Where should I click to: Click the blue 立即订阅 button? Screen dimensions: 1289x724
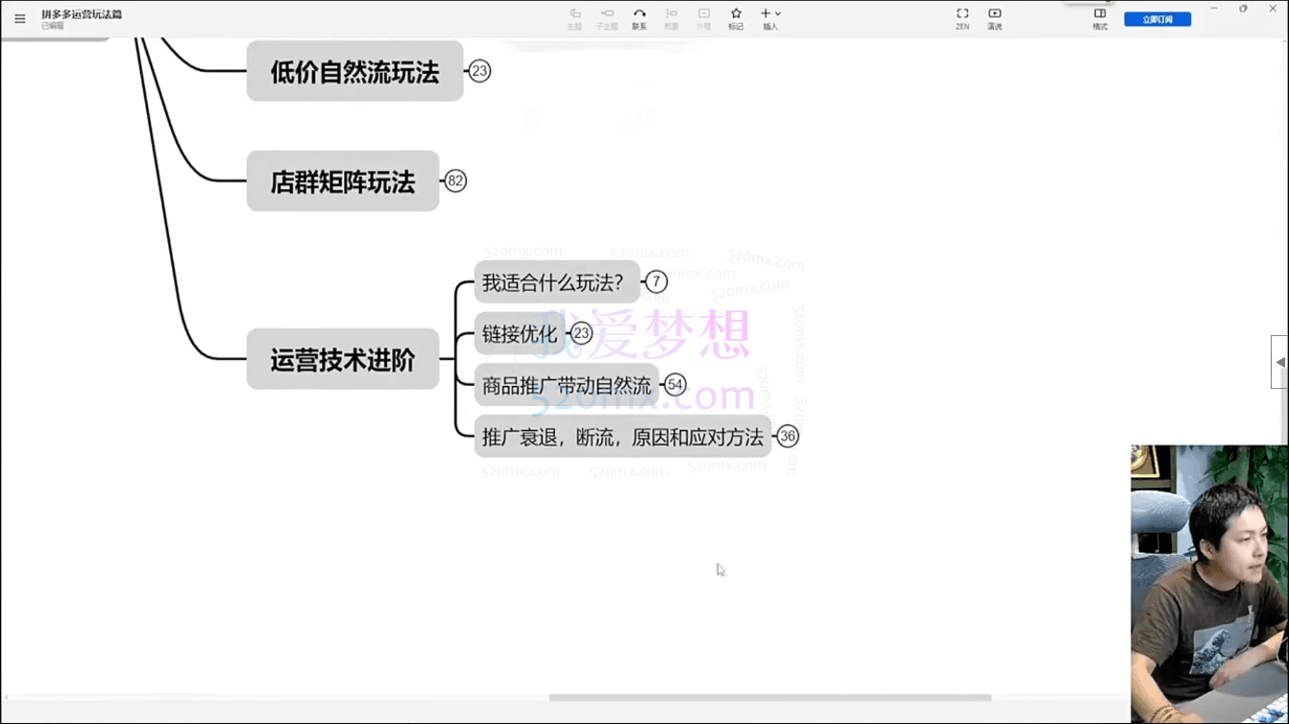[1157, 19]
